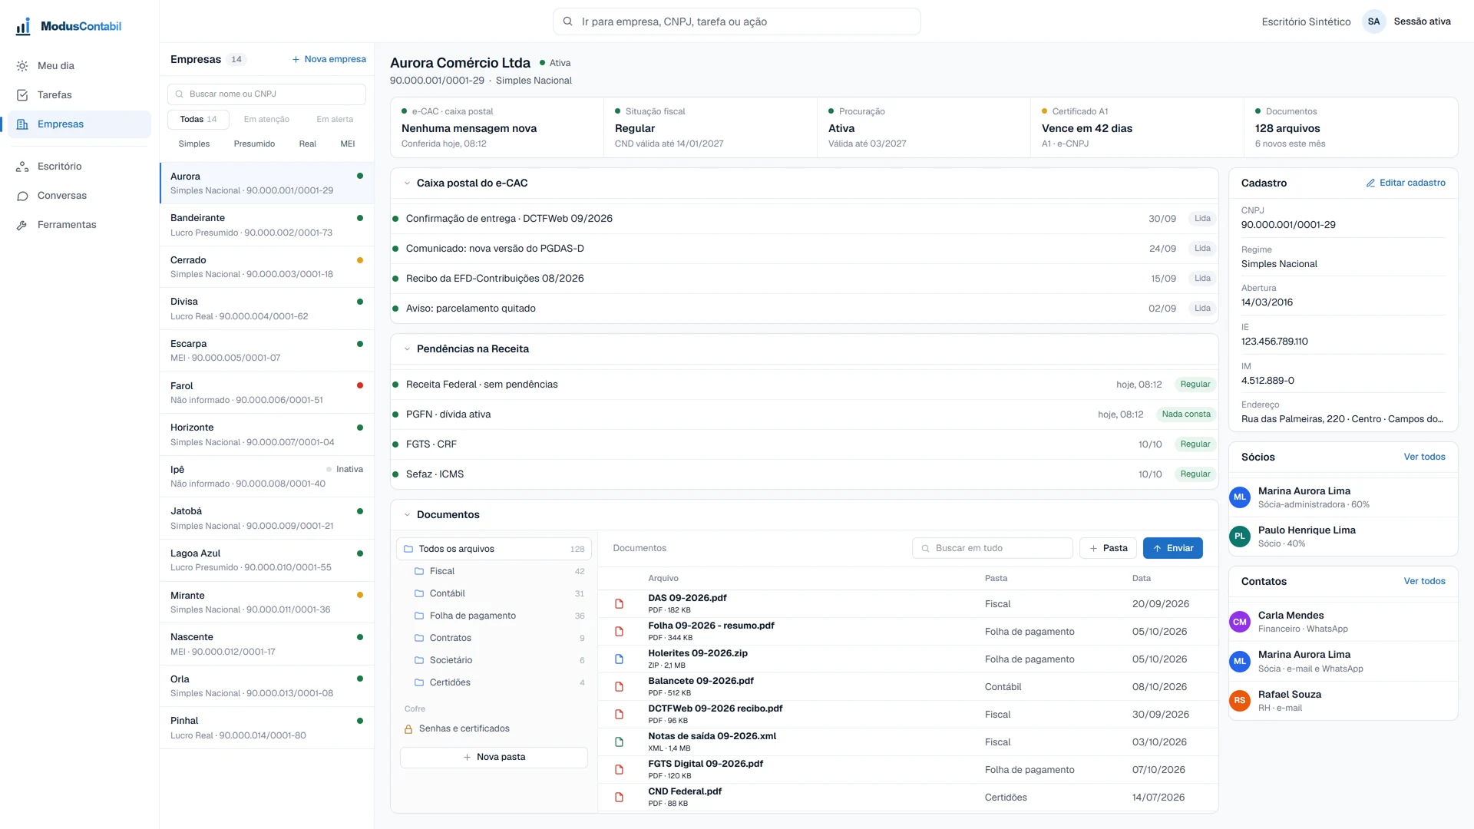The image size is (1474, 829).
Task: Filter companies by Real regime
Action: [307, 144]
